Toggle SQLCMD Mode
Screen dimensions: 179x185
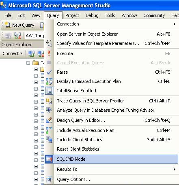112,159
